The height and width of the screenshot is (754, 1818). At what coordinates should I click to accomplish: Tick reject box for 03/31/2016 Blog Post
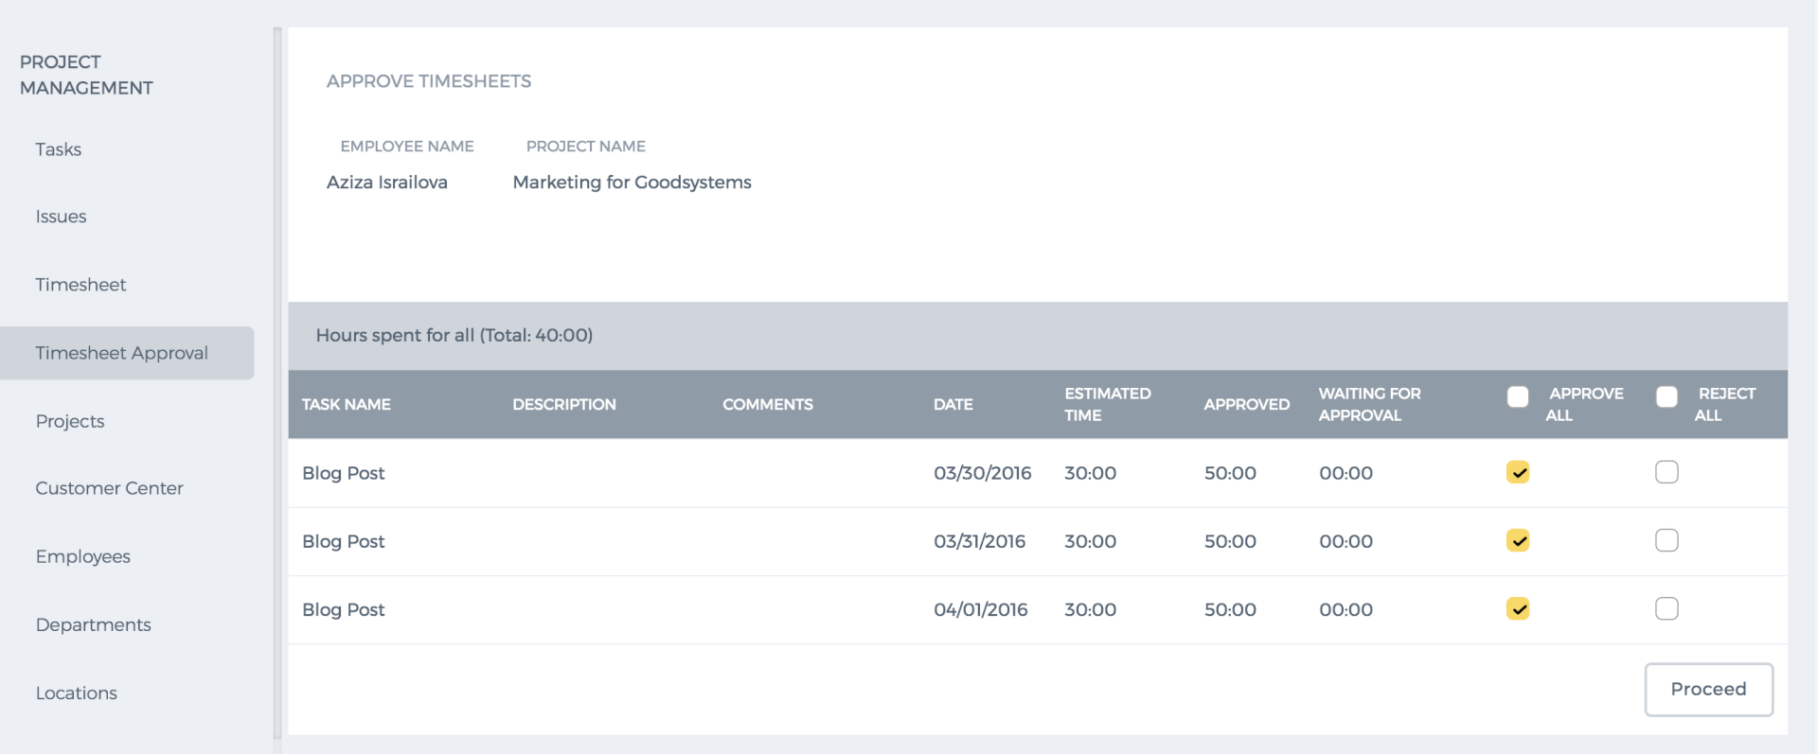pos(1667,540)
